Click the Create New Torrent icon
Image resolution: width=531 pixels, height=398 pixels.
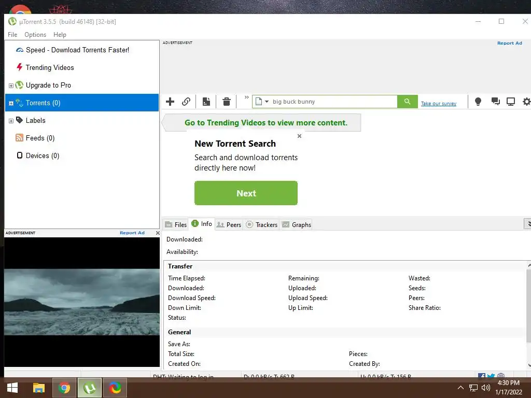pos(206,102)
